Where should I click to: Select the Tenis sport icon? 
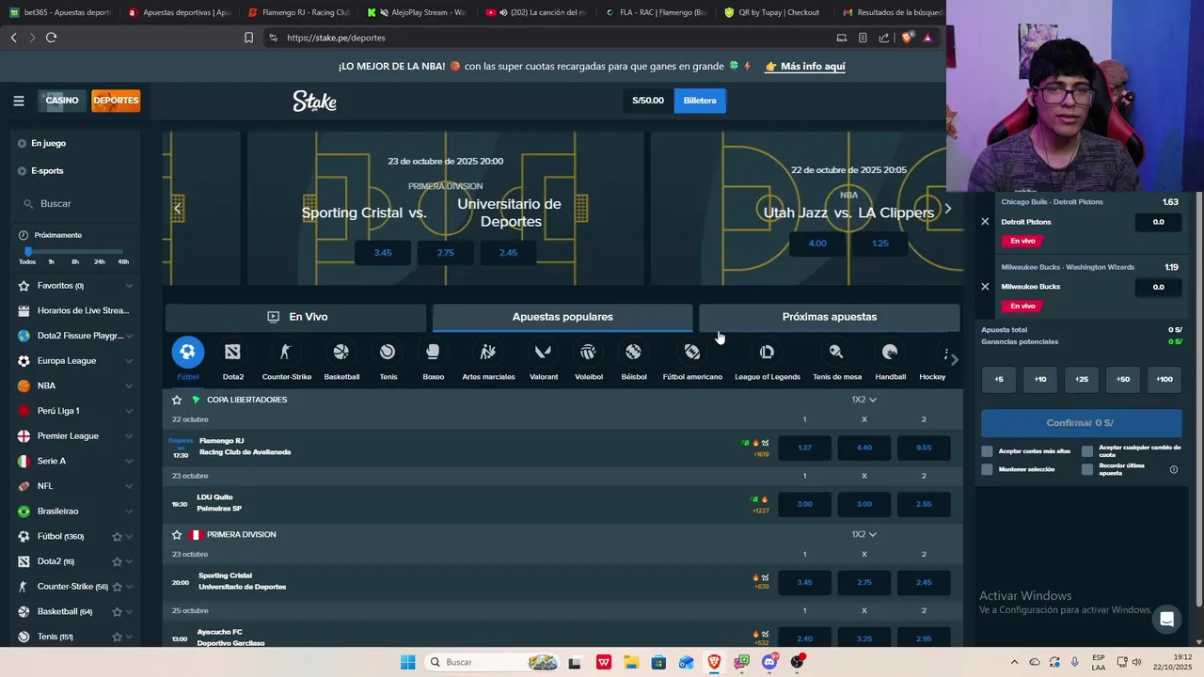coord(388,352)
